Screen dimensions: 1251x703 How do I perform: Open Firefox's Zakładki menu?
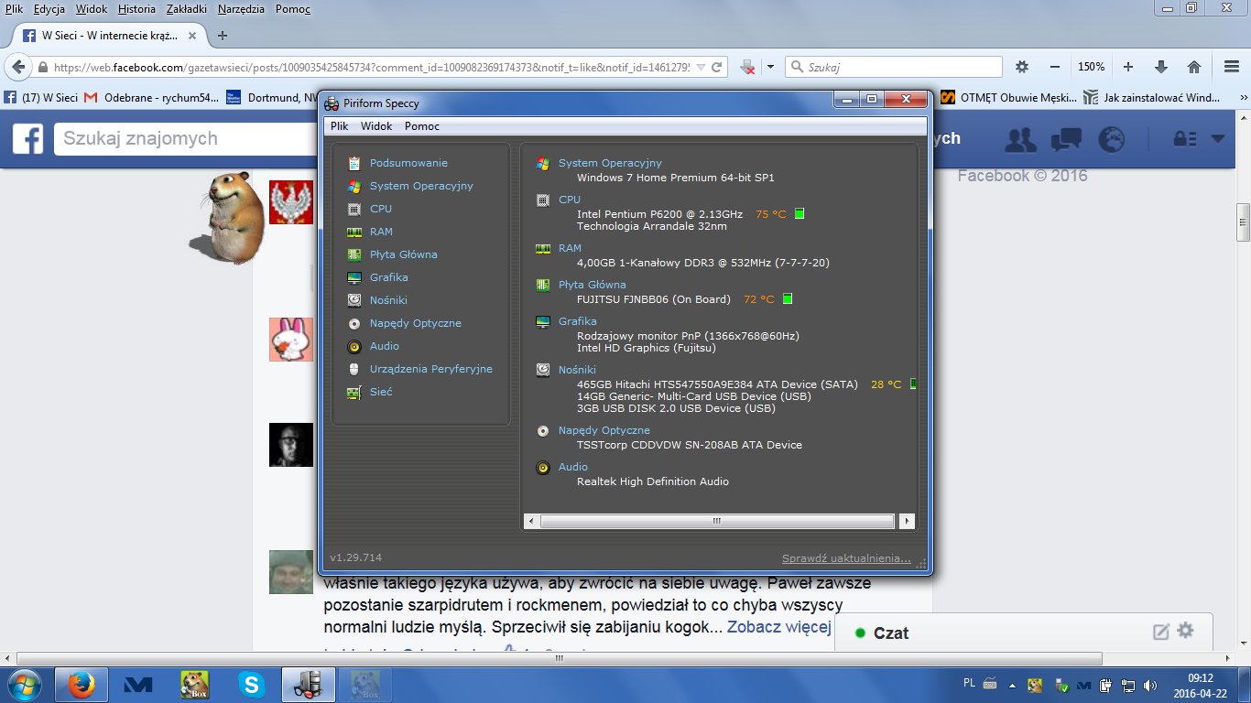click(188, 9)
